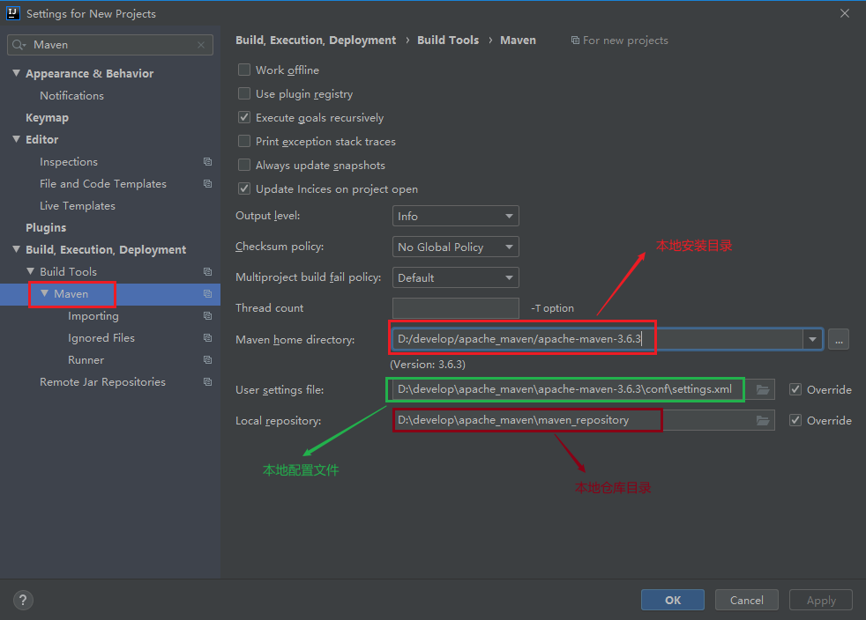The height and width of the screenshot is (620, 866).
Task: Collapse the Editor tree node
Action: (x=17, y=139)
